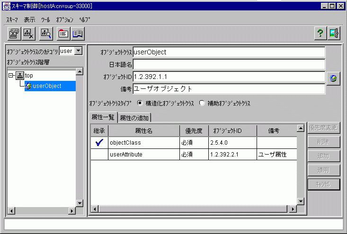Viewport: 347px width, 234px height.
Task: Open the オプション menu
Action: click(x=64, y=20)
